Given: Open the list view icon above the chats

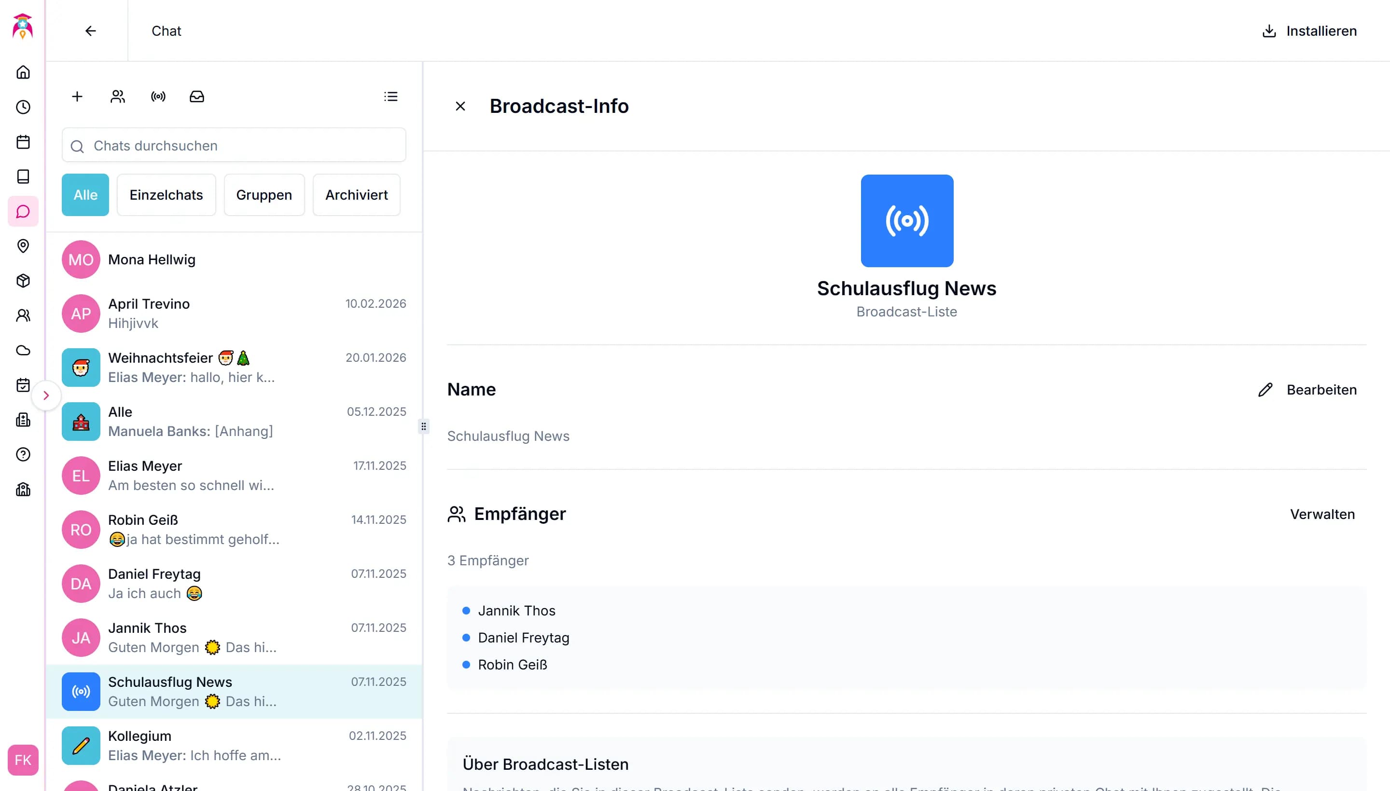Looking at the screenshot, I should coord(391,96).
